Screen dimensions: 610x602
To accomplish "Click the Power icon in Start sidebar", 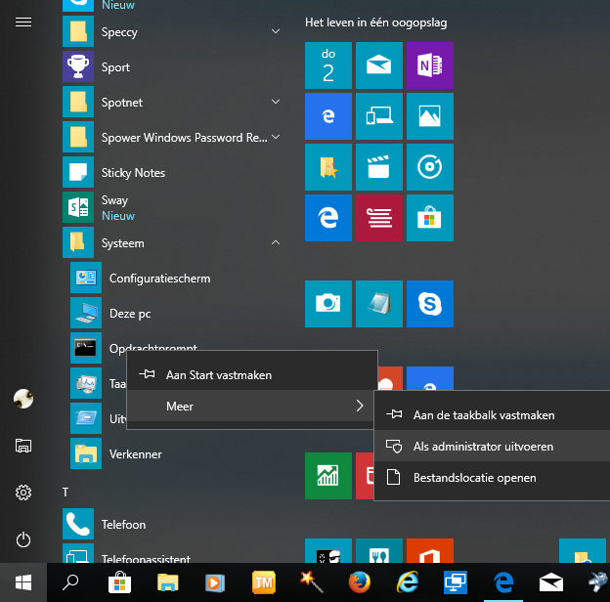I will click(23, 539).
